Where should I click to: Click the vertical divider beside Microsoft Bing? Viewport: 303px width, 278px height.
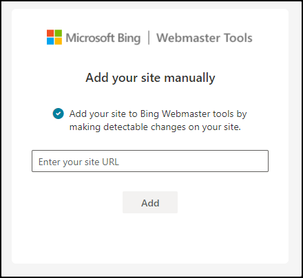tap(149, 38)
